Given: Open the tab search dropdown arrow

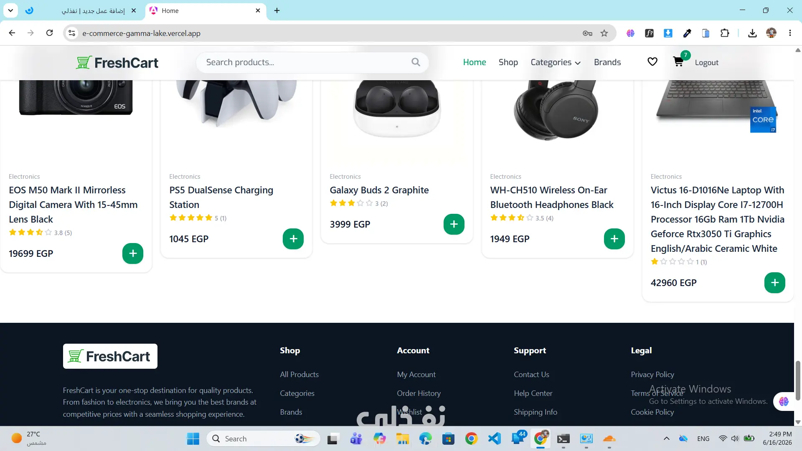Looking at the screenshot, I should (10, 10).
